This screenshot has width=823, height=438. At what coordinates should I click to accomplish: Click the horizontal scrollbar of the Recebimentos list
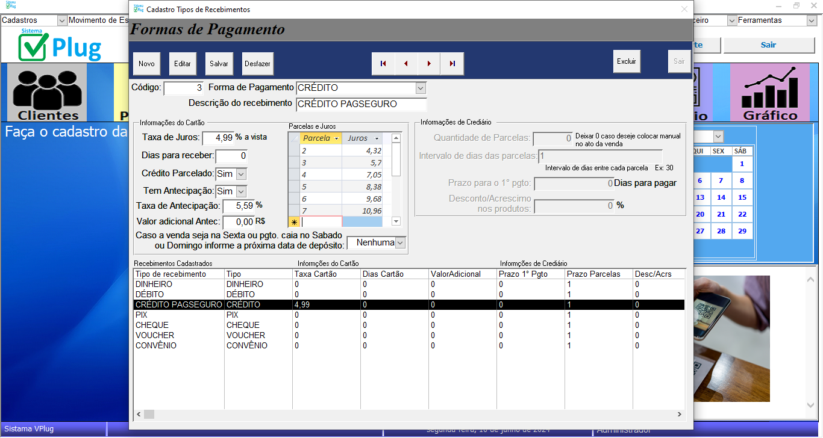410,414
